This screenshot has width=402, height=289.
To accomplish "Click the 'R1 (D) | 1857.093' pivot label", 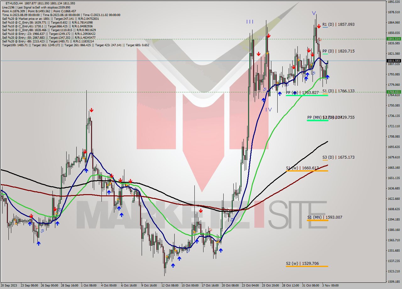I will tap(338, 24).
